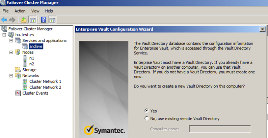Image resolution: width=268 pixels, height=138 pixels.
Task: Click the Cluster Network 2 icon
Action: coord(25,87)
